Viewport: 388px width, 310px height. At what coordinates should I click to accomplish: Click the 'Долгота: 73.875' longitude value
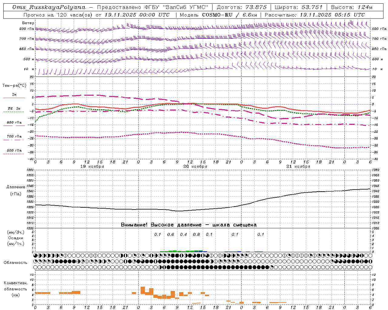click(x=242, y=7)
